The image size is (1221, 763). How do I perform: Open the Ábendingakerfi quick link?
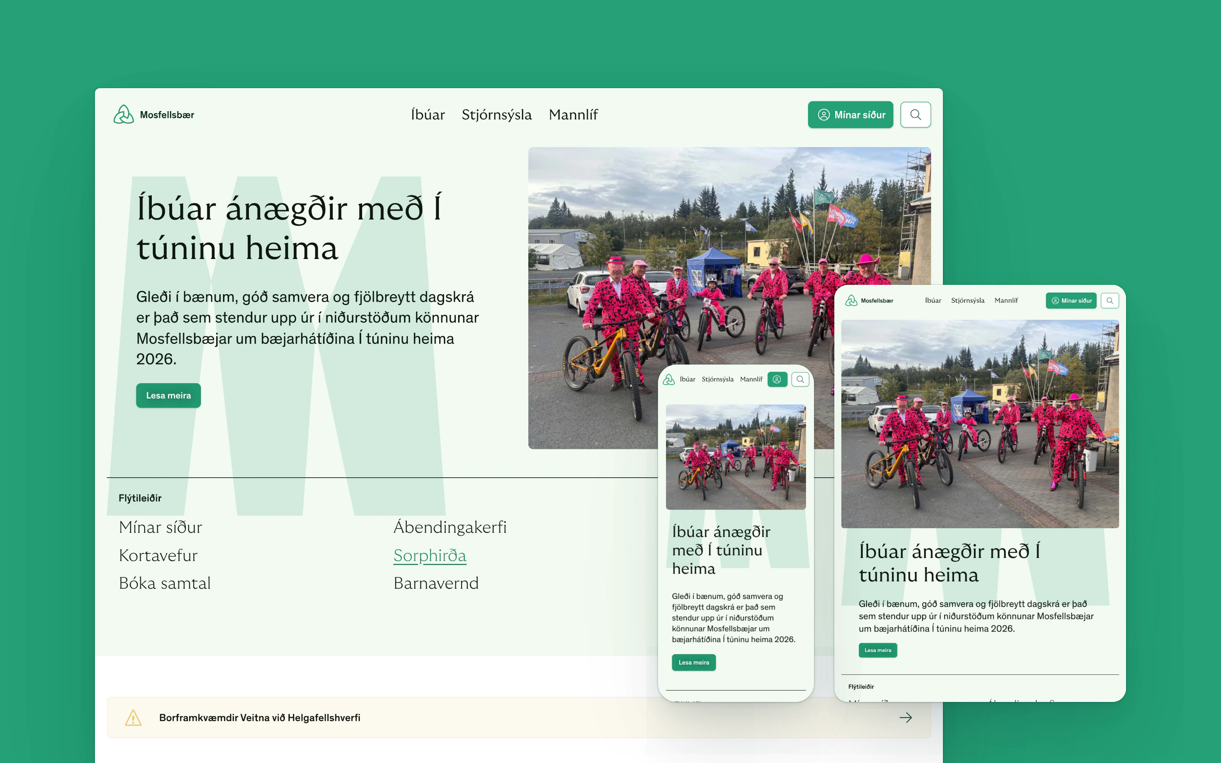tap(449, 527)
